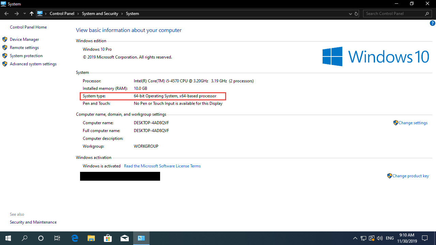Click 'Windows is activated' text

tap(102, 166)
